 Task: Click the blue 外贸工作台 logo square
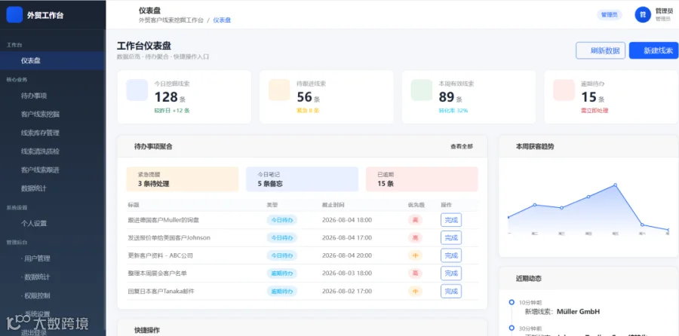[14, 15]
